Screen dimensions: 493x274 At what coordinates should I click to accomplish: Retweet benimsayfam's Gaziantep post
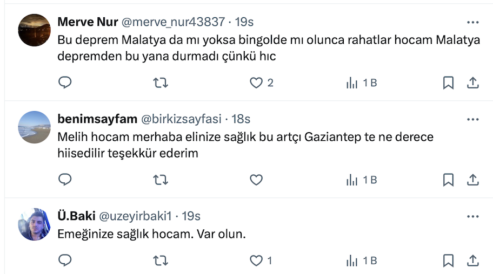pos(161,180)
